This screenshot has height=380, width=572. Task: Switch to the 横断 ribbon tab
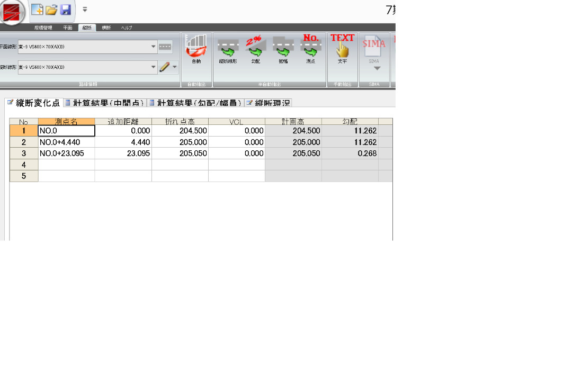click(106, 28)
